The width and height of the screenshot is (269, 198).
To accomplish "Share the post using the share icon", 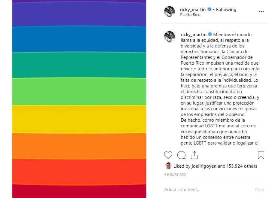I will (x=194, y=155).
